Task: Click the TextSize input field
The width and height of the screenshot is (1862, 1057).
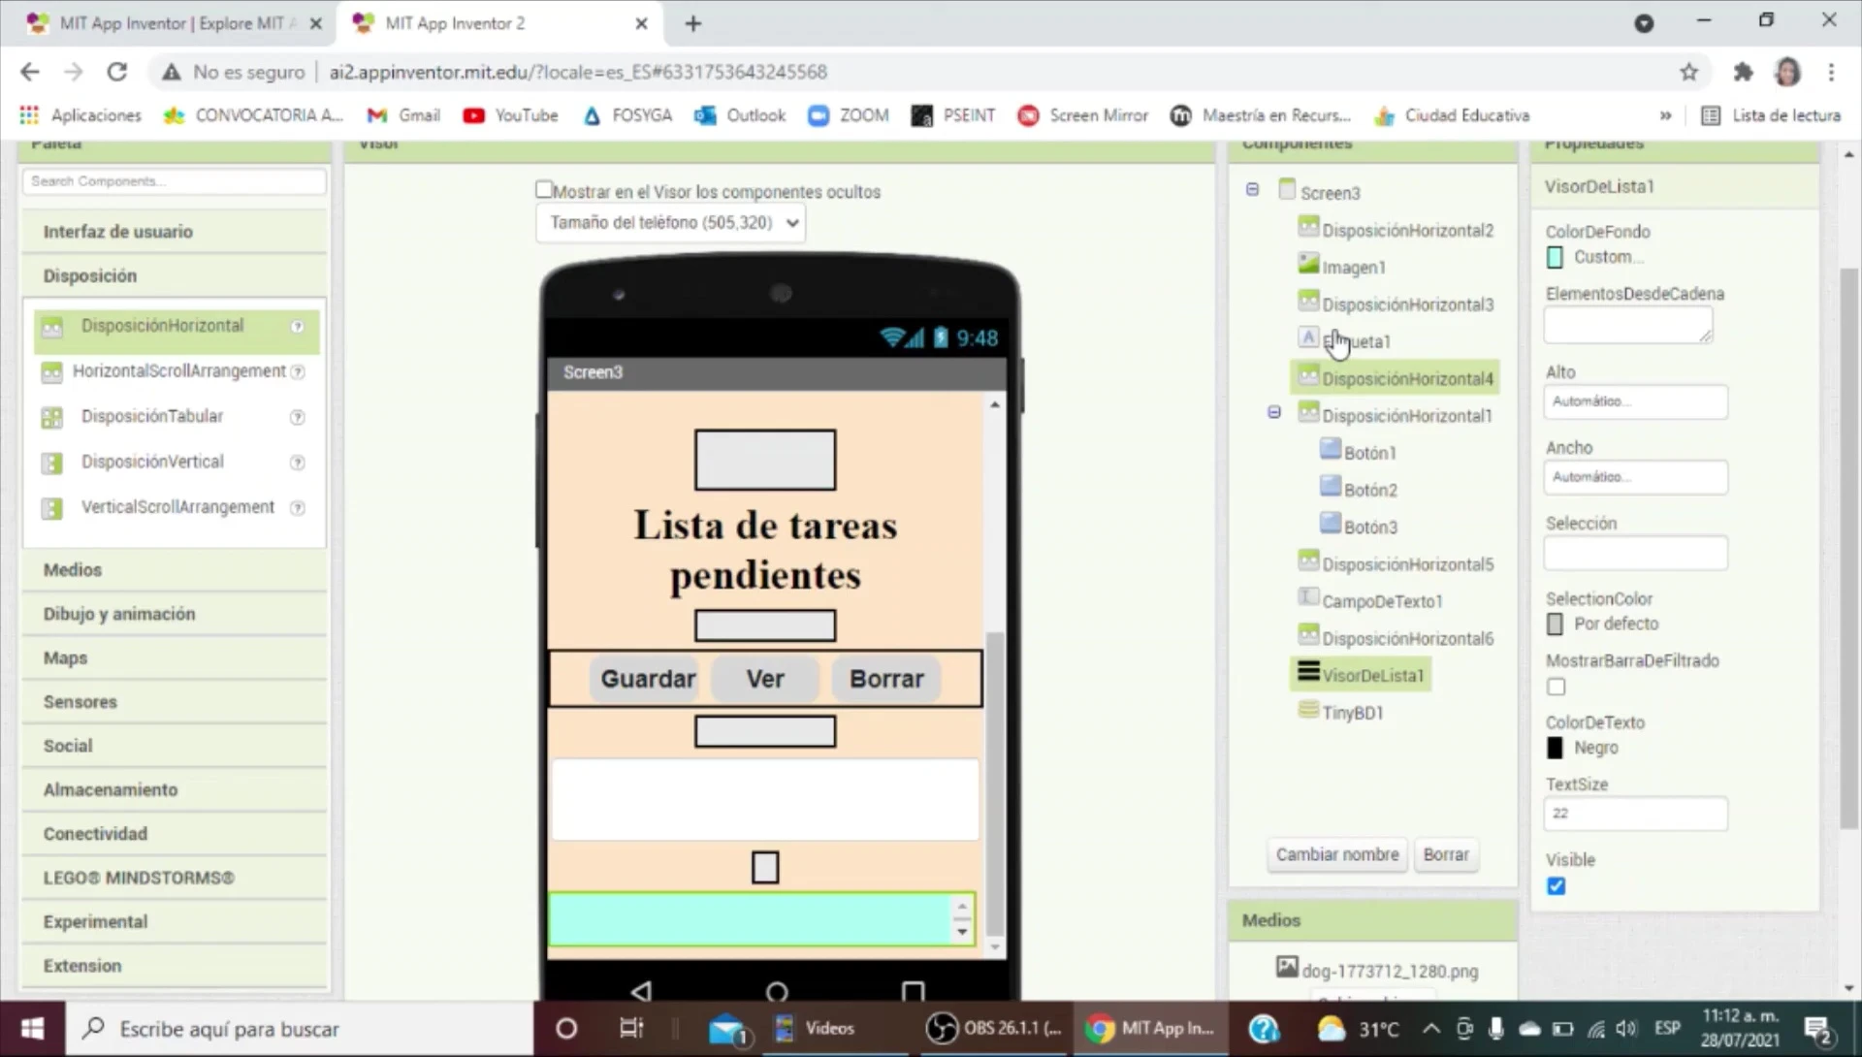Action: pyautogui.click(x=1635, y=815)
